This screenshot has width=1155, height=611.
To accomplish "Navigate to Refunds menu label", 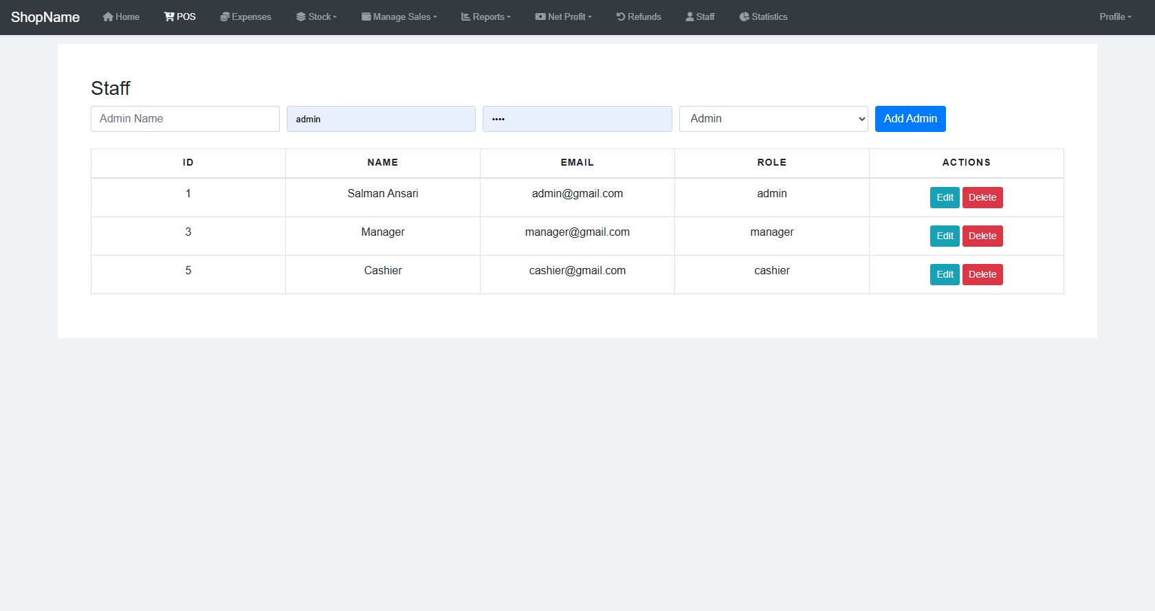I will pyautogui.click(x=644, y=16).
